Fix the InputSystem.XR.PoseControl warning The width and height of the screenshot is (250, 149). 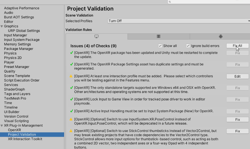237,119
